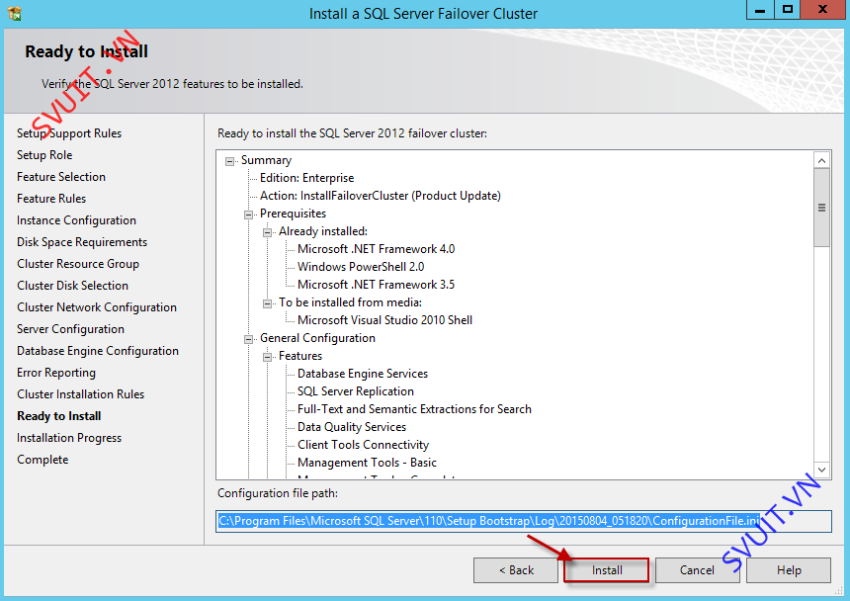This screenshot has width=850, height=601.
Task: Select SQL Server Replication row
Action: (x=356, y=391)
